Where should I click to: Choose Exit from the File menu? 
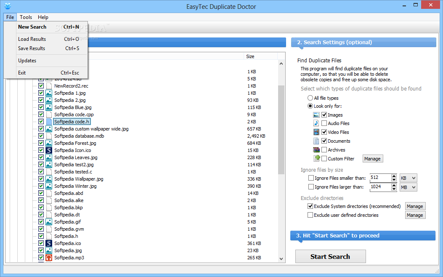click(46, 73)
